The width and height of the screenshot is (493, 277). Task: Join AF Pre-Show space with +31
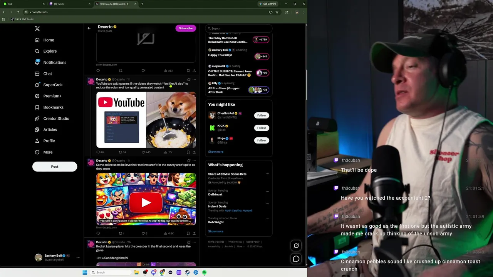(258, 90)
